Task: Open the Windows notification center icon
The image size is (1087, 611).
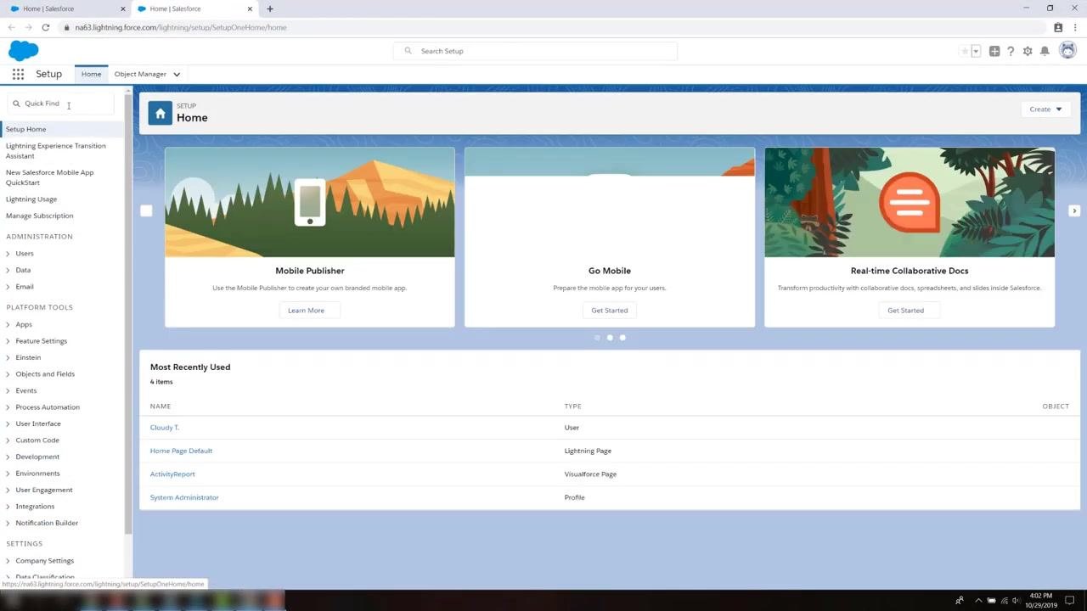Action: pyautogui.click(x=1070, y=601)
